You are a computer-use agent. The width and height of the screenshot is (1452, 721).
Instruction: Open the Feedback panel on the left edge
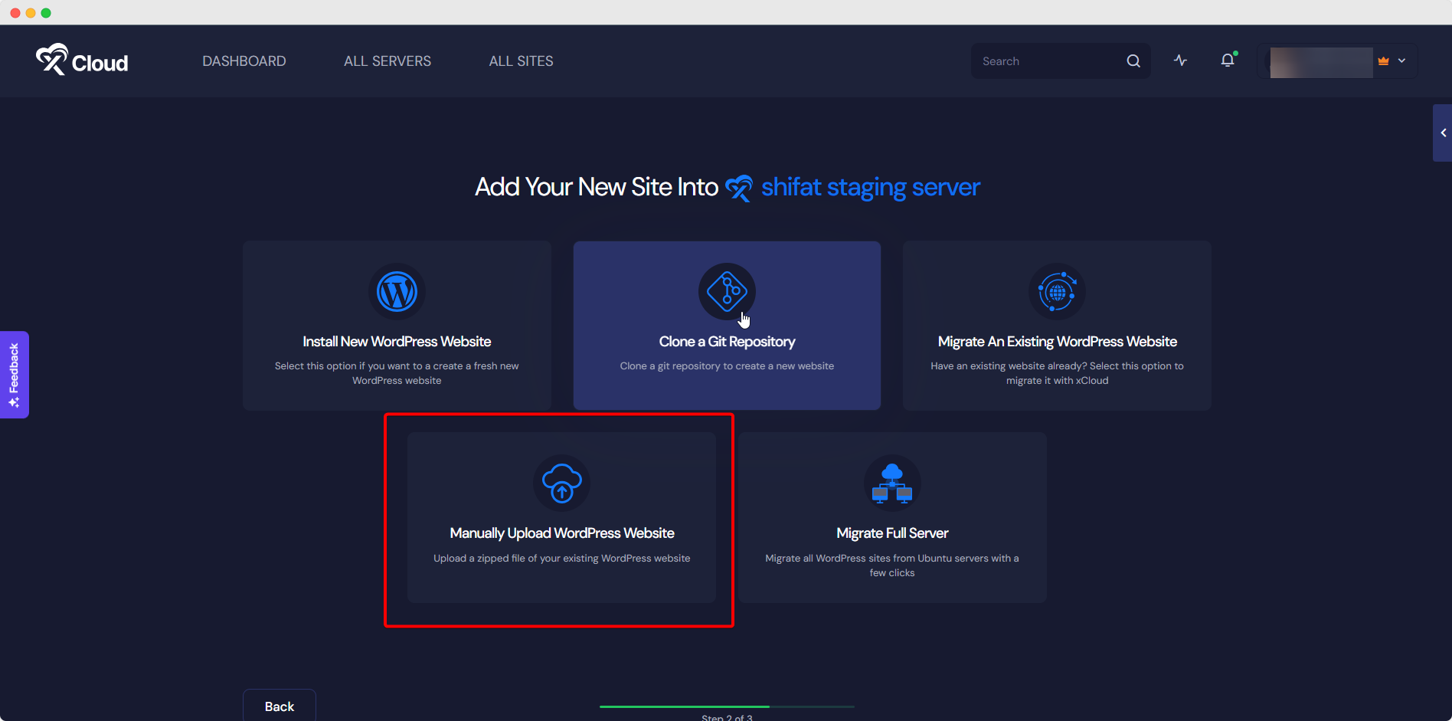[14, 375]
